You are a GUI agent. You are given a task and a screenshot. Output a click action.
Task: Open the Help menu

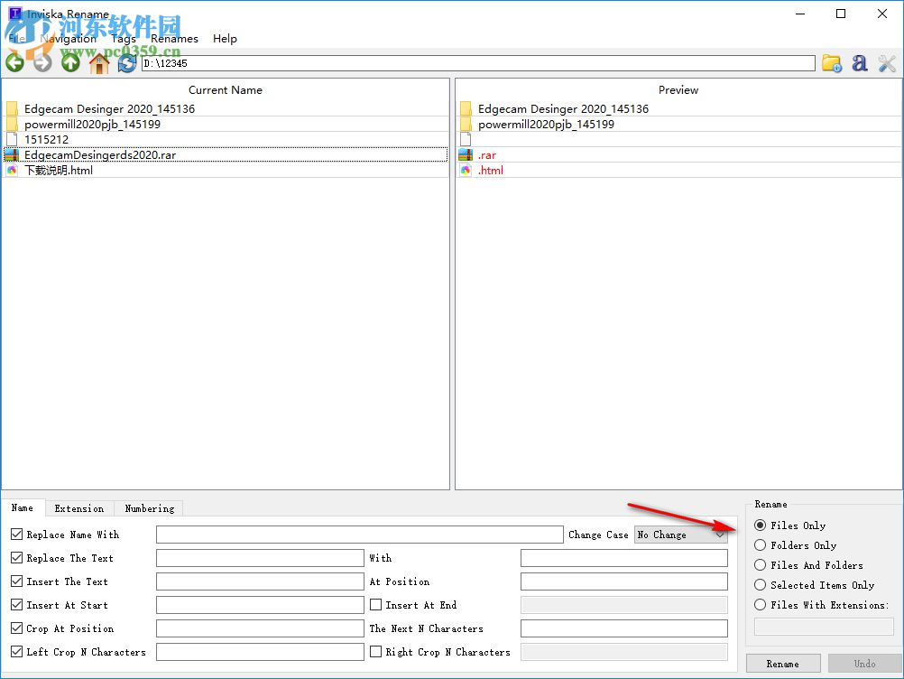pos(225,39)
